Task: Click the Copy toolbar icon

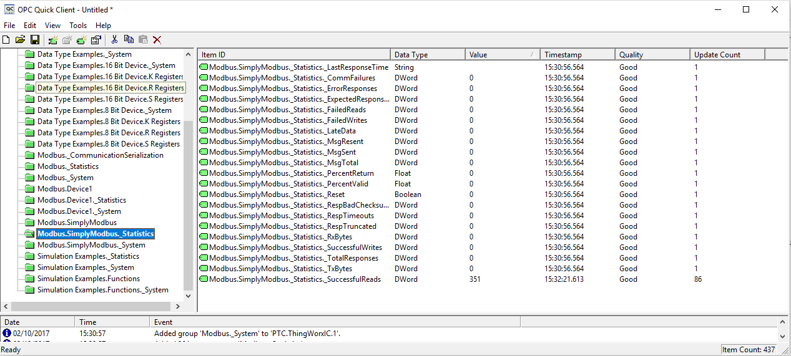Action: [129, 40]
